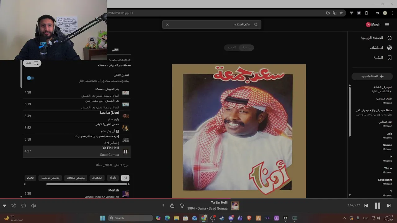The width and height of the screenshot is (397, 223).
Task: Open Chrome extensions puzzle icon
Action: coord(367,13)
